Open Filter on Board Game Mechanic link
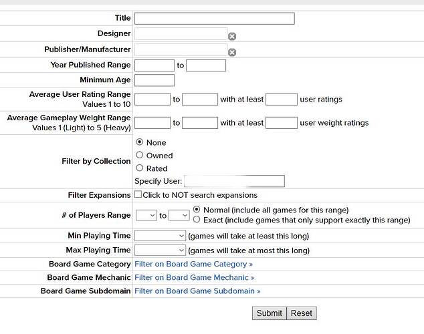The image size is (424, 334). click(x=194, y=277)
